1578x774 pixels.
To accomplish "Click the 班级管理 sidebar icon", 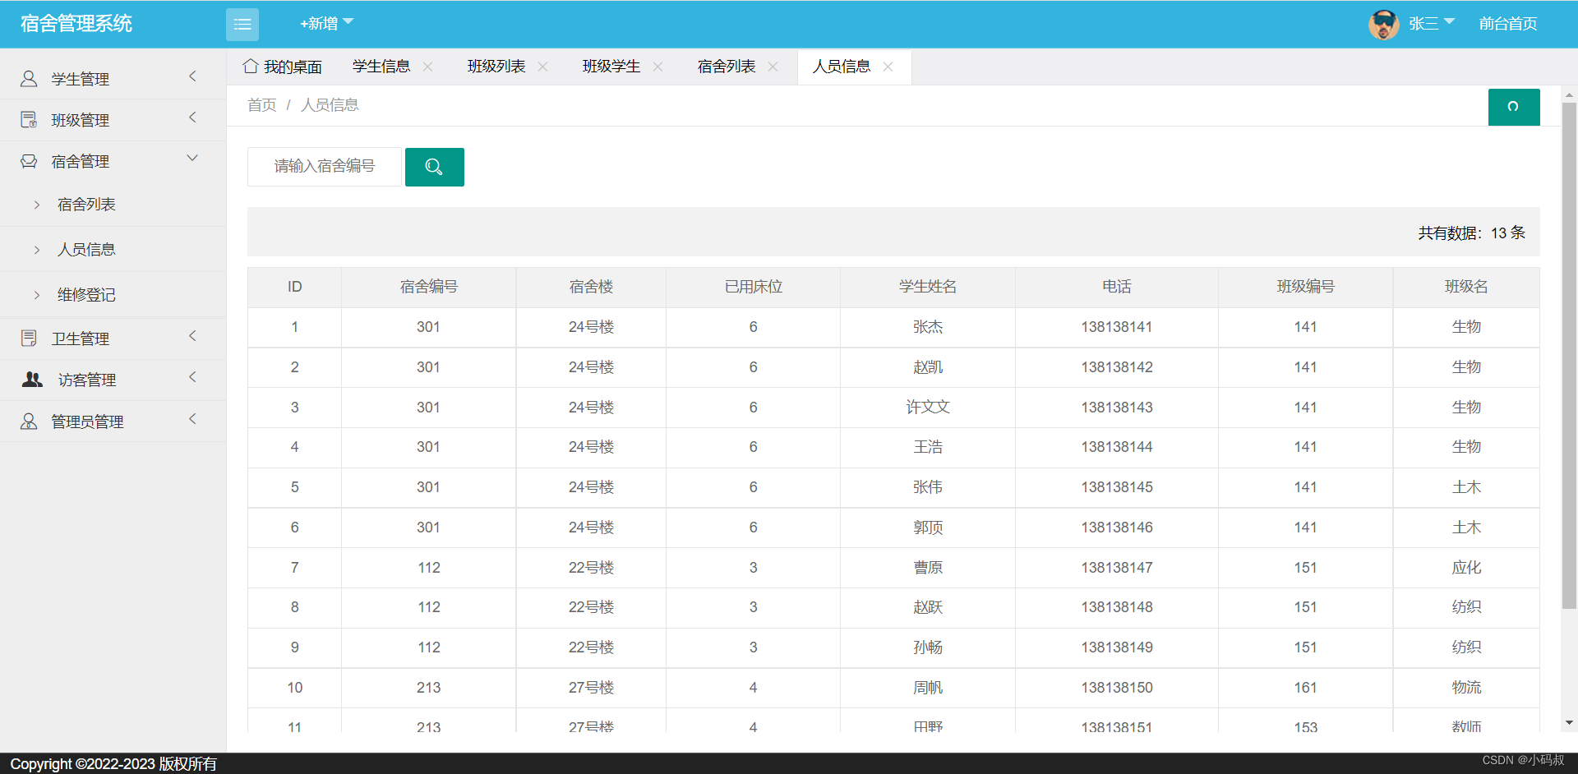I will pos(29,120).
